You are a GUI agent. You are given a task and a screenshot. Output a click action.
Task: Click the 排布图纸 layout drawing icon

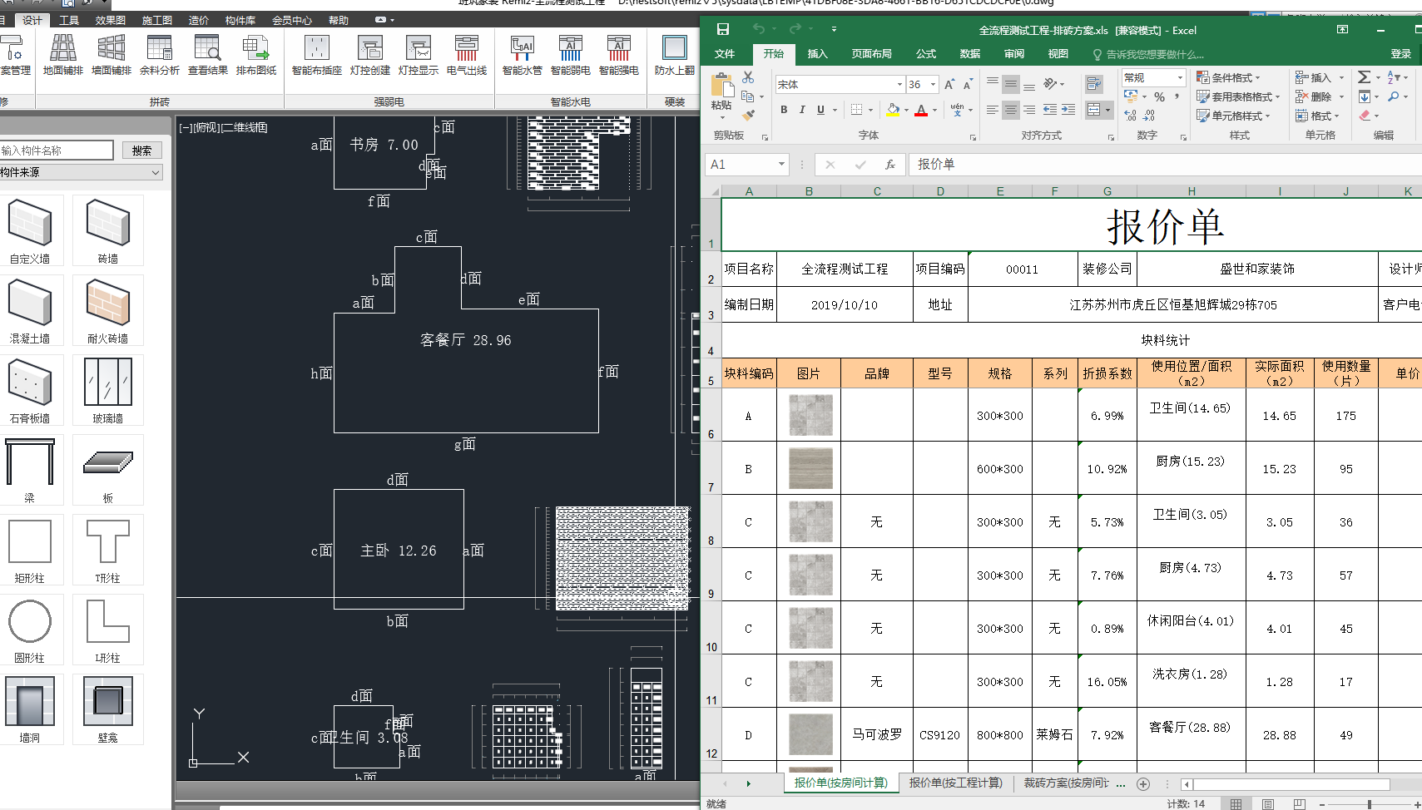(255, 55)
